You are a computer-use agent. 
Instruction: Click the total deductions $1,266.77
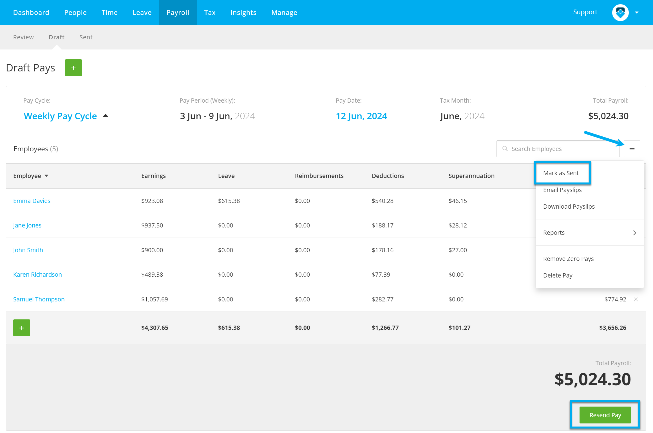point(385,328)
